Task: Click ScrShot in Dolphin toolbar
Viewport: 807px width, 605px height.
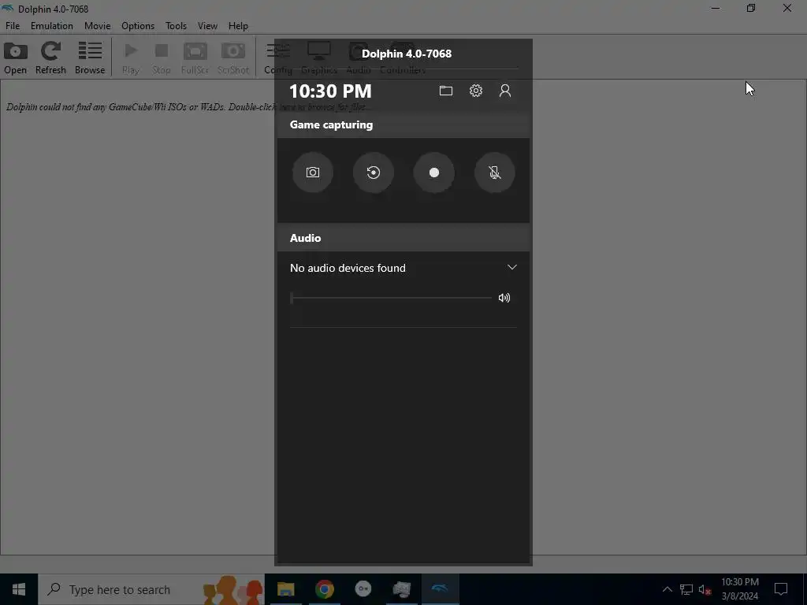Action: point(233,58)
